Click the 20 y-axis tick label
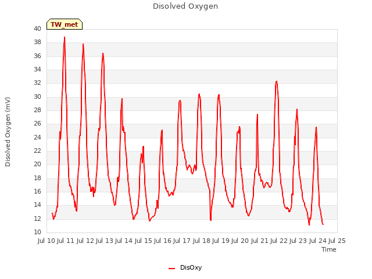 point(37,164)
